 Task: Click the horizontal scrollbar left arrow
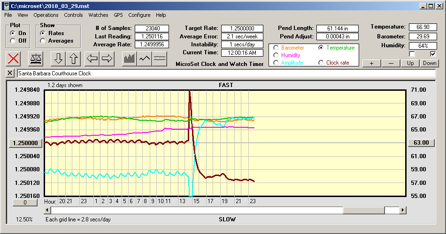pyautogui.click(x=47, y=210)
